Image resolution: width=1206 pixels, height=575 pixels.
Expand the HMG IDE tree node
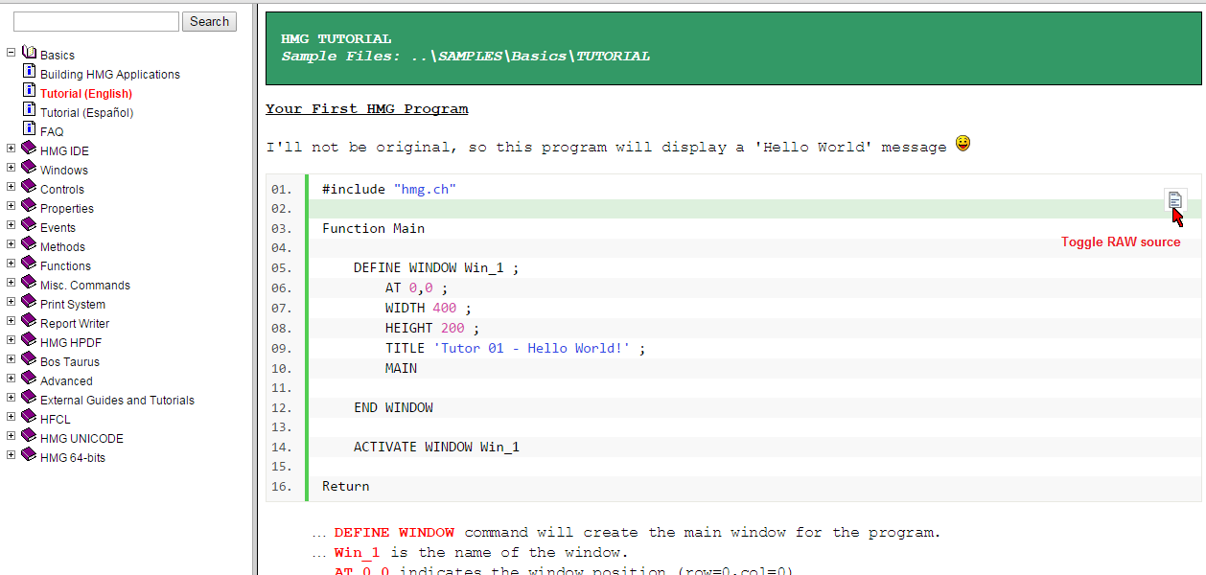click(x=11, y=148)
